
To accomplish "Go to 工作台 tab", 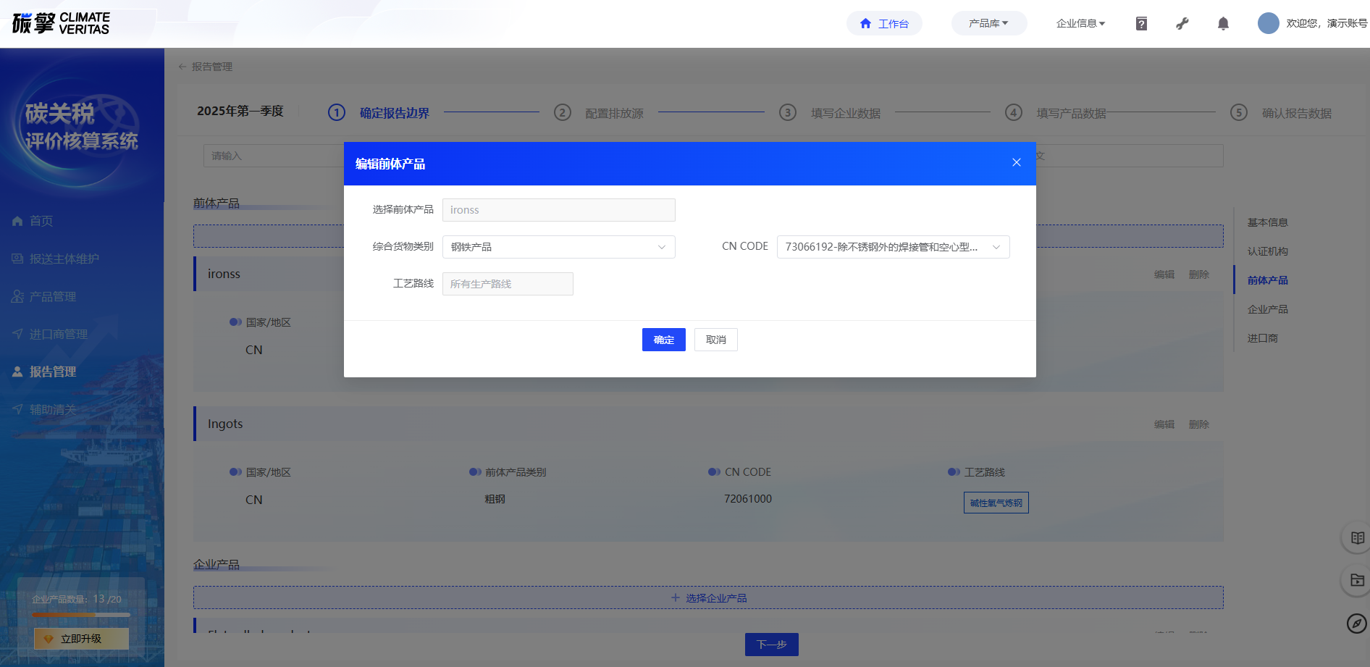I will click(x=884, y=23).
